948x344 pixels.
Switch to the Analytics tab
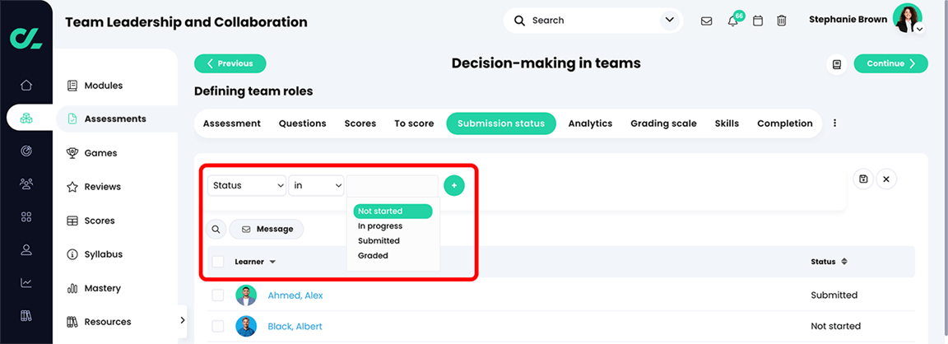[590, 123]
